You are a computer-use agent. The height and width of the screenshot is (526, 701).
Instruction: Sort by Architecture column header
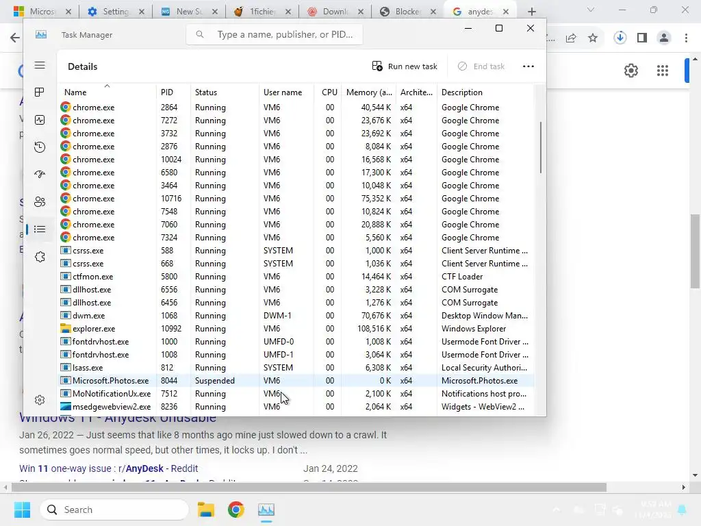point(416,92)
